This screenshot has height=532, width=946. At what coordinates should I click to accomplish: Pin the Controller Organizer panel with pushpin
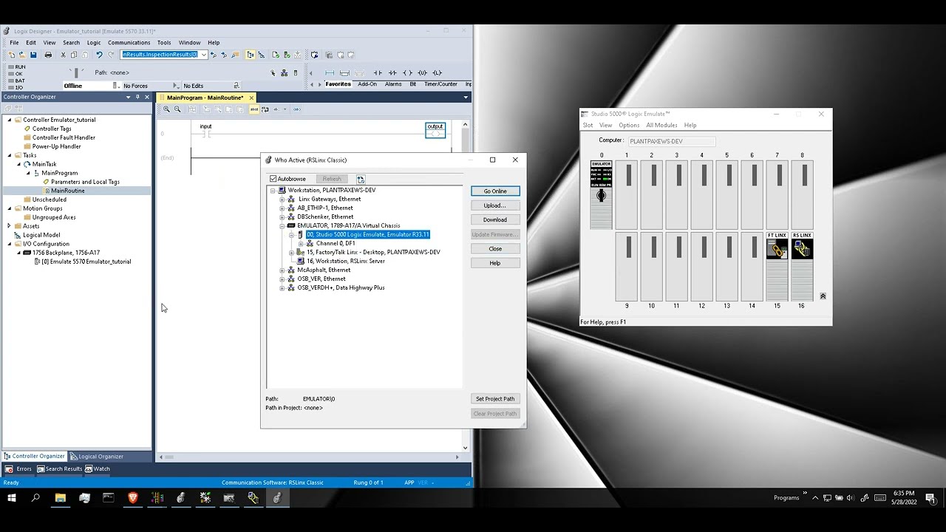pyautogui.click(x=137, y=97)
